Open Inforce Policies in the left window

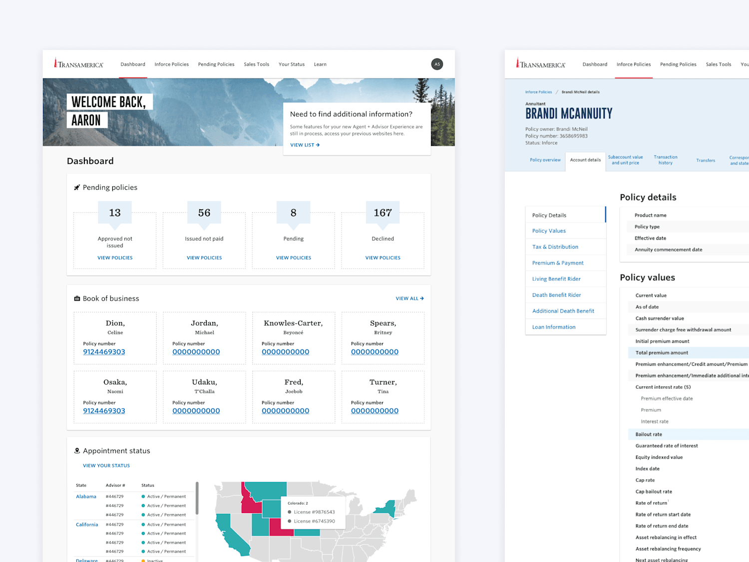(x=172, y=64)
